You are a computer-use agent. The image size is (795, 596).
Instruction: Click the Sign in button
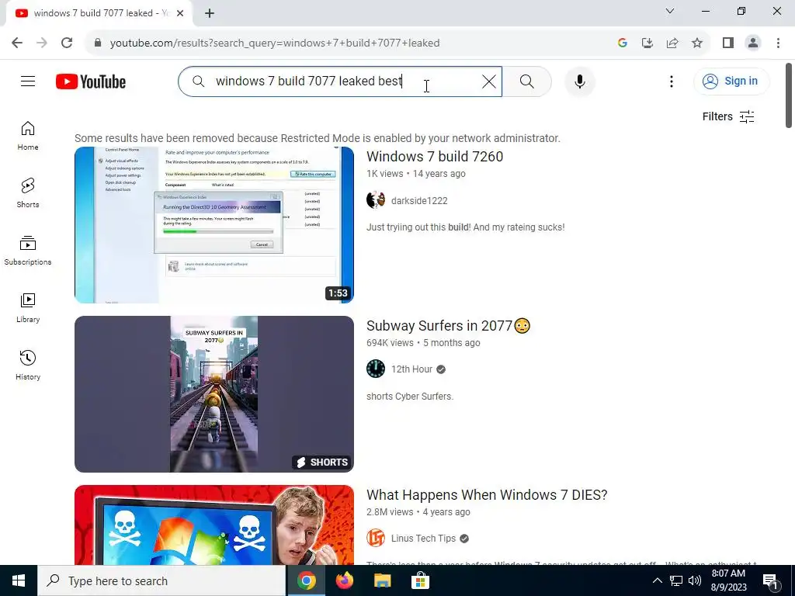click(x=731, y=81)
